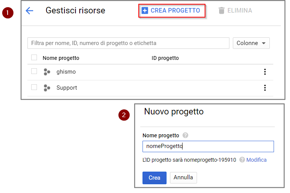Click the help icon beside project ID text
Viewport: 290px width, 193px height.
[242, 160]
